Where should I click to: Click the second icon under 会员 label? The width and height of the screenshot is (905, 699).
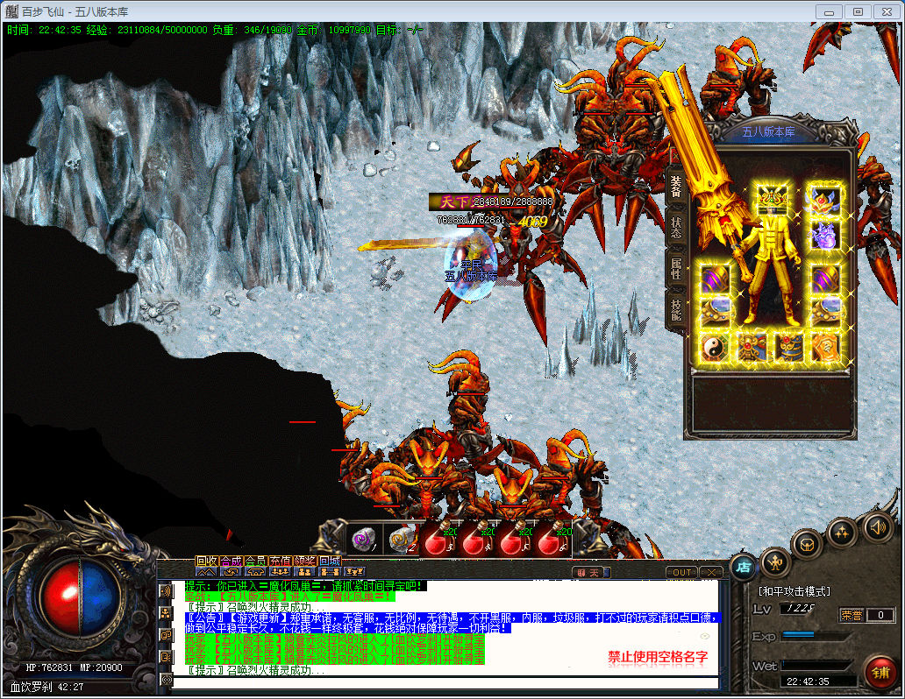[256, 571]
